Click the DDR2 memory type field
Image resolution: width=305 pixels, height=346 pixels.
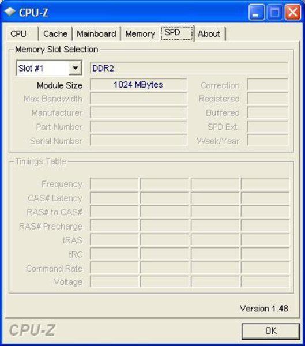click(189, 68)
